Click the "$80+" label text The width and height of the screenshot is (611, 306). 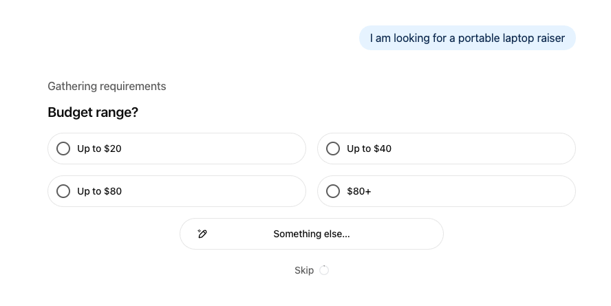click(x=358, y=191)
